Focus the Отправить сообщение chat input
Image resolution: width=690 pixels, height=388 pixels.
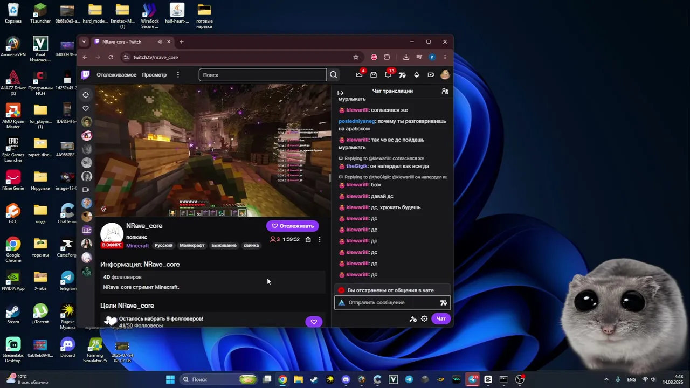pyautogui.click(x=392, y=303)
